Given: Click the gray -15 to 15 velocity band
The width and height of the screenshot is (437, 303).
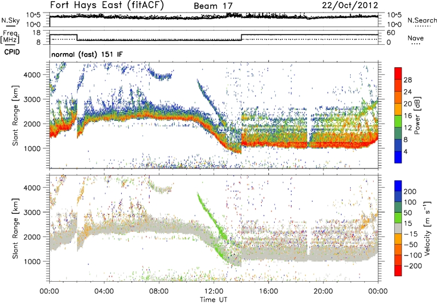Looking at the screenshot, I should pyautogui.click(x=398, y=228).
